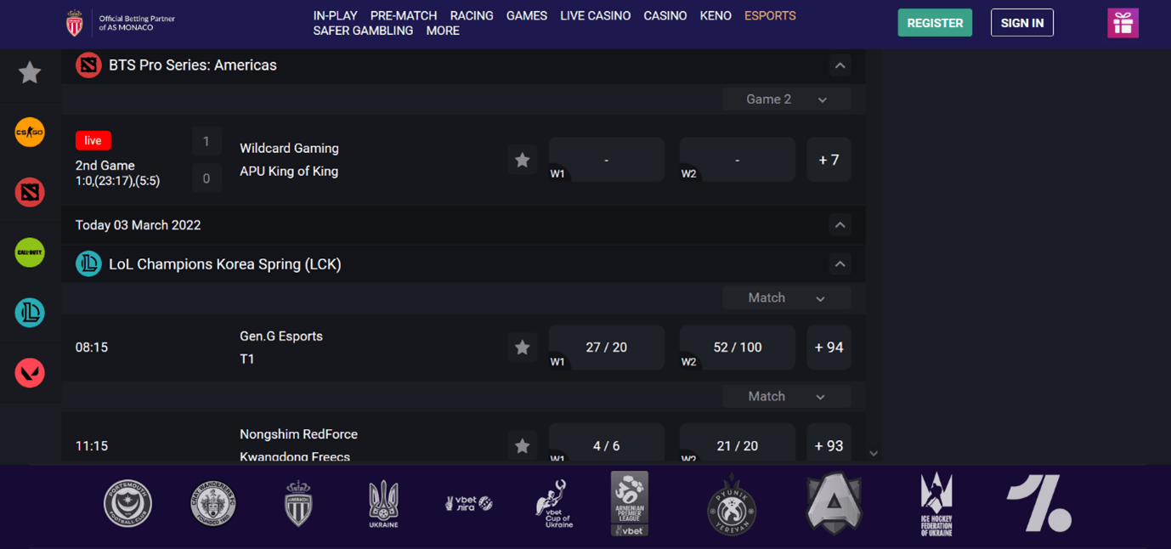Show +93 more markets for Nongshim RedForce
This screenshot has width=1171, height=549.
[x=829, y=444]
